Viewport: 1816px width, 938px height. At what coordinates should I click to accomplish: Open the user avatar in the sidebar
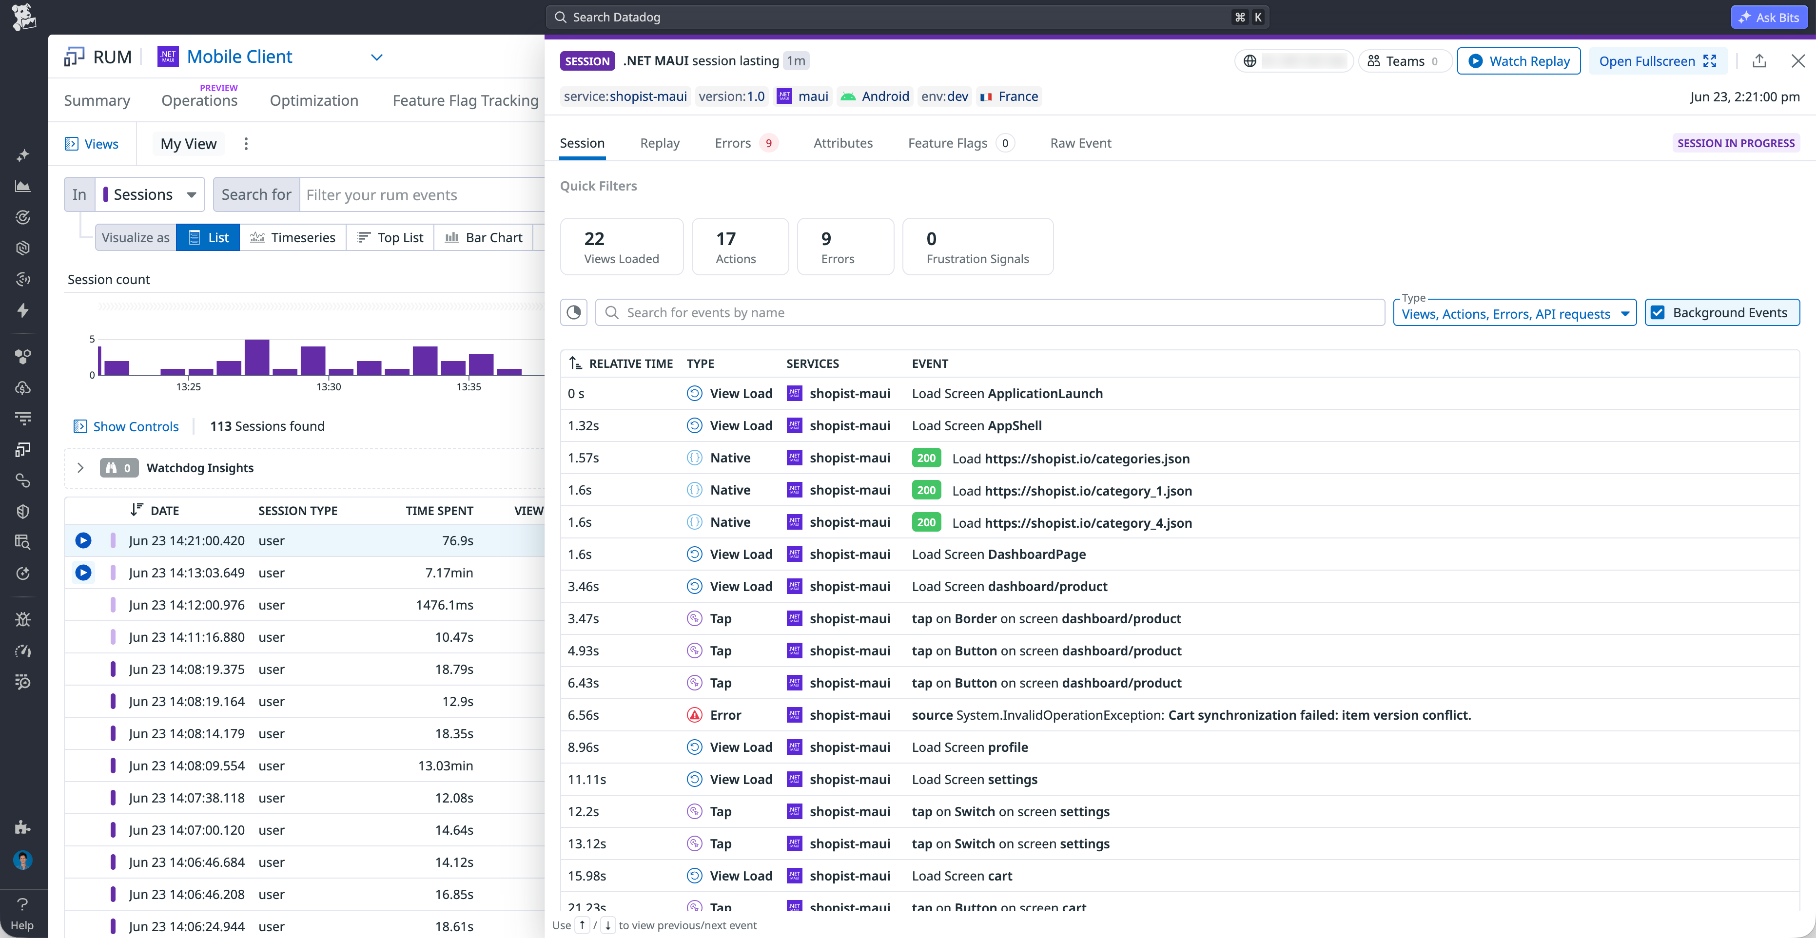[x=22, y=860]
